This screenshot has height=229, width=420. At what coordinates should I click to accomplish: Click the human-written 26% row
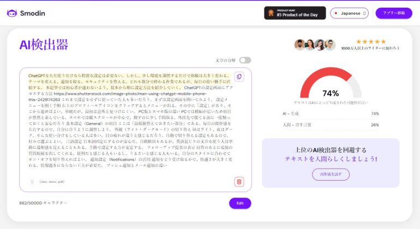(331, 125)
